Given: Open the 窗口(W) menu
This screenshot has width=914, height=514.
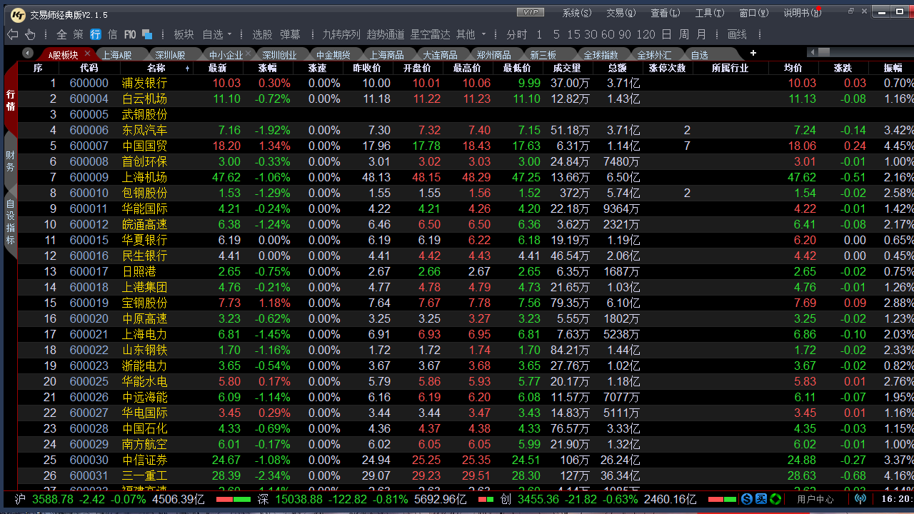Looking at the screenshot, I should pyautogui.click(x=754, y=13).
